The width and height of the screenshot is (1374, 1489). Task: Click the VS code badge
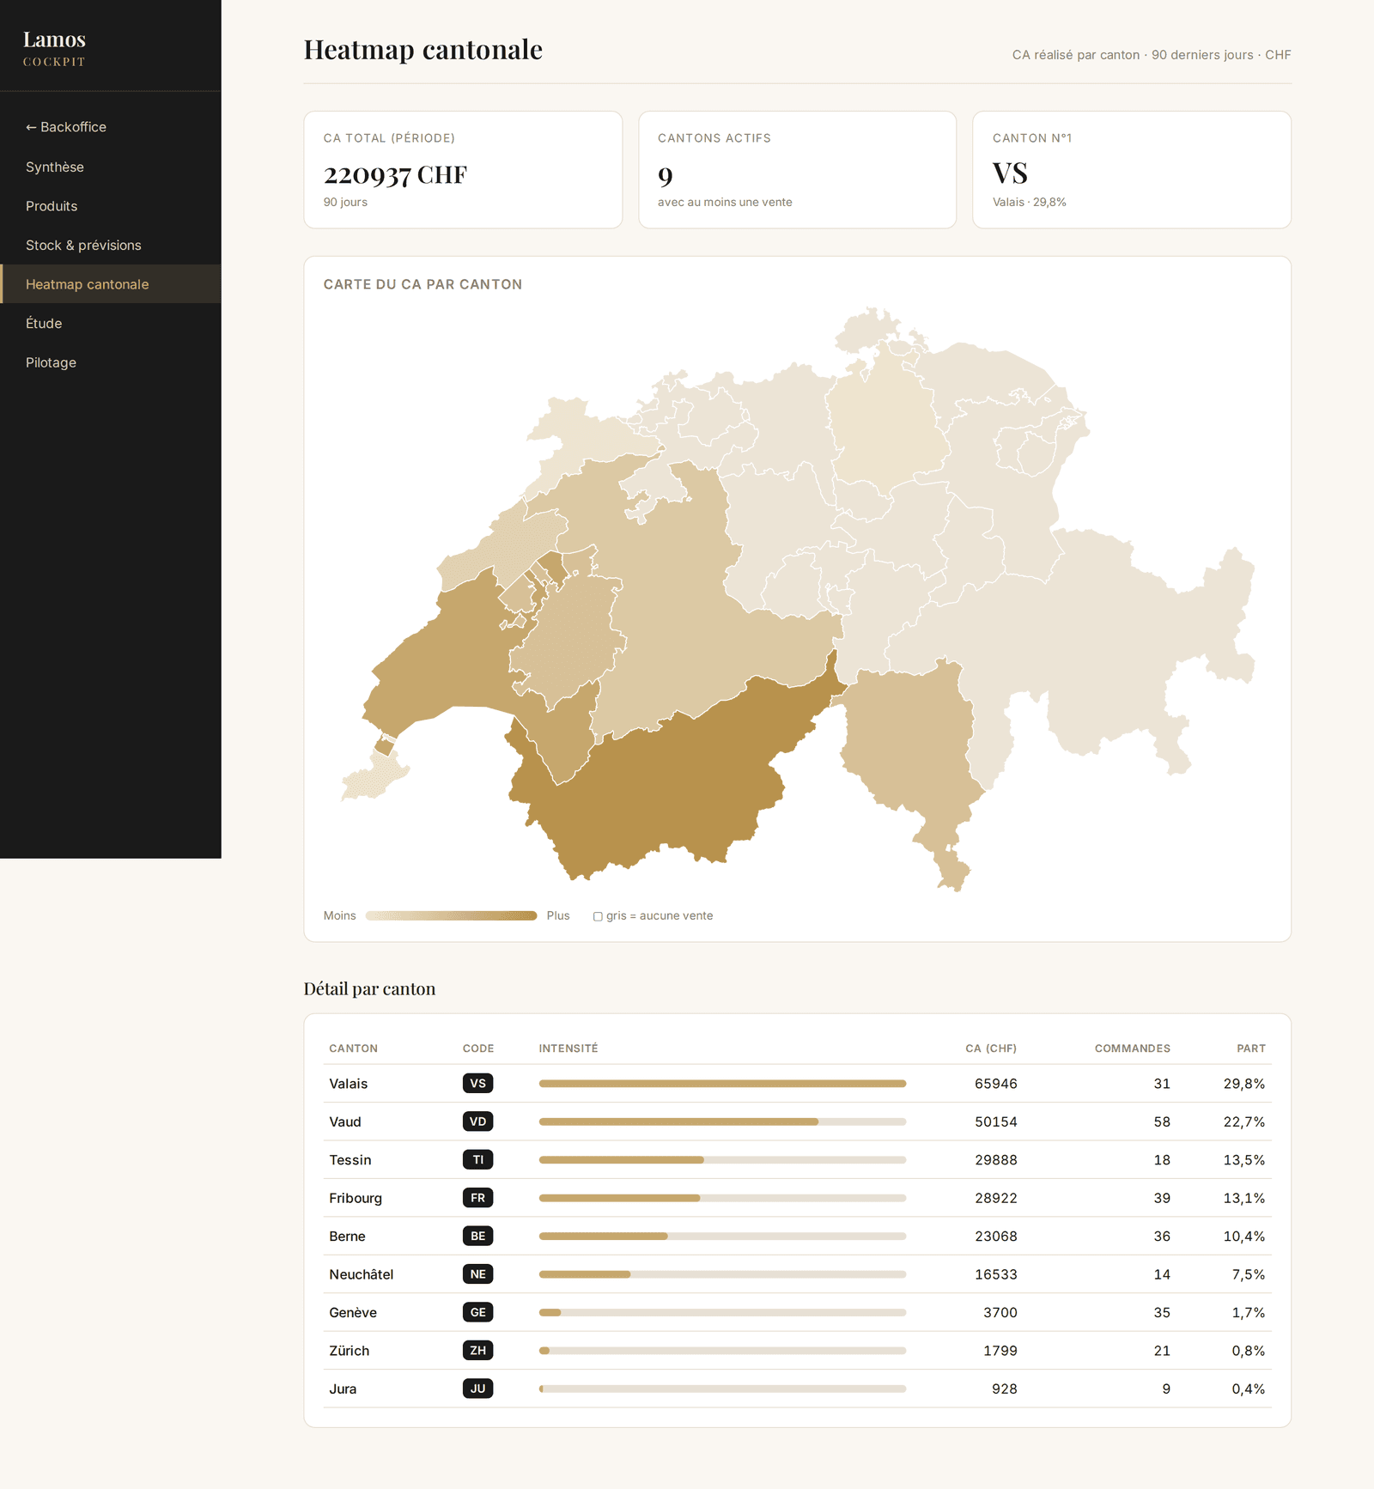click(477, 1084)
